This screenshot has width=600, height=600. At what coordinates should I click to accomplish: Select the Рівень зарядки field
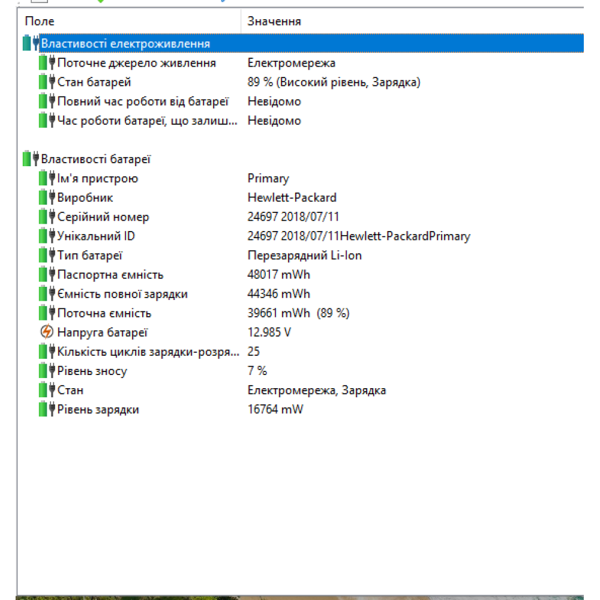point(98,409)
